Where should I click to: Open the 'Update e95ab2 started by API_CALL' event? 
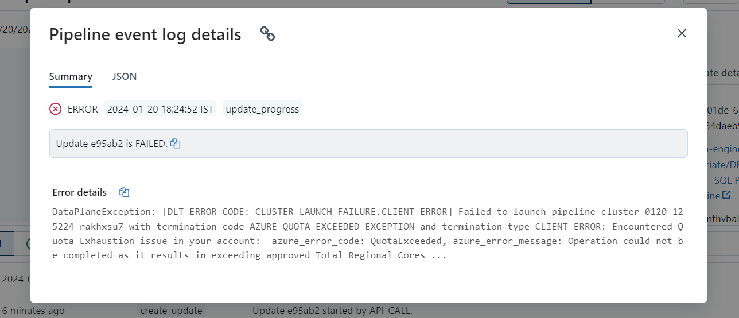[332, 311]
